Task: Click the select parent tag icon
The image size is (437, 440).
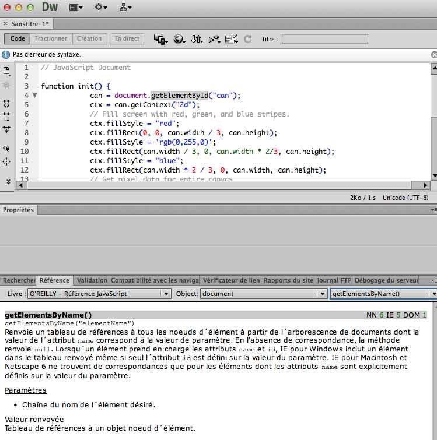Action: click(x=6, y=148)
